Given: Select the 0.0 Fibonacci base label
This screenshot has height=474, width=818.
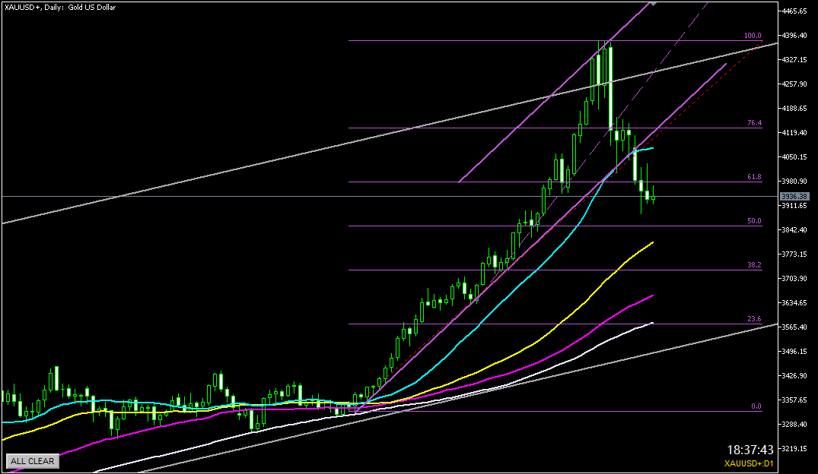Looking at the screenshot, I should [756, 406].
